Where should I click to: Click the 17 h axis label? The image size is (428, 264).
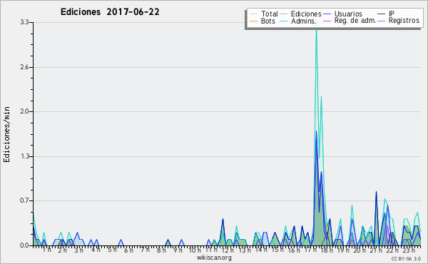click(310, 250)
